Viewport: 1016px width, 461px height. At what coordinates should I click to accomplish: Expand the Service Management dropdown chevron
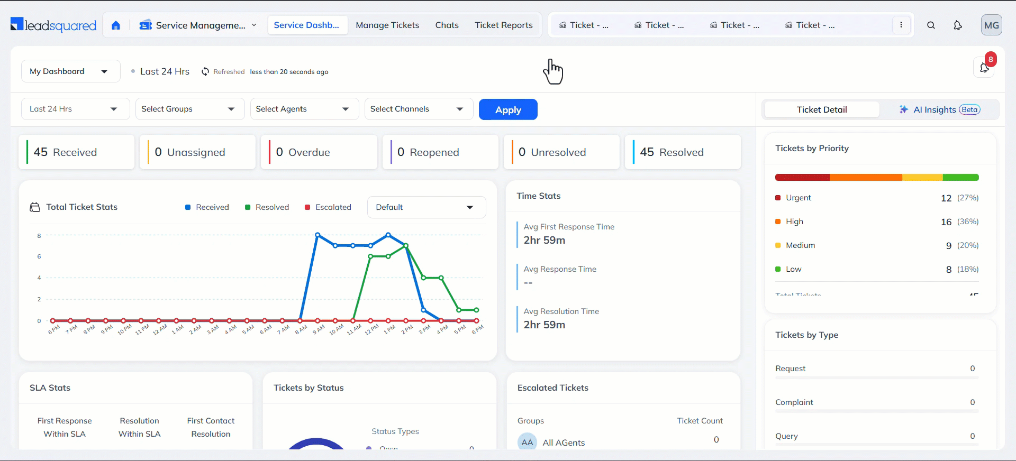pos(254,25)
